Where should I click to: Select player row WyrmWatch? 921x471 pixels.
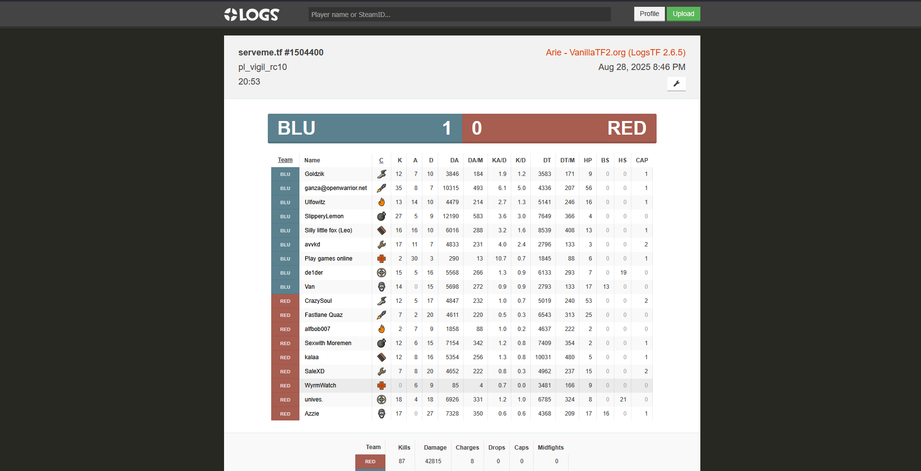[x=320, y=385]
